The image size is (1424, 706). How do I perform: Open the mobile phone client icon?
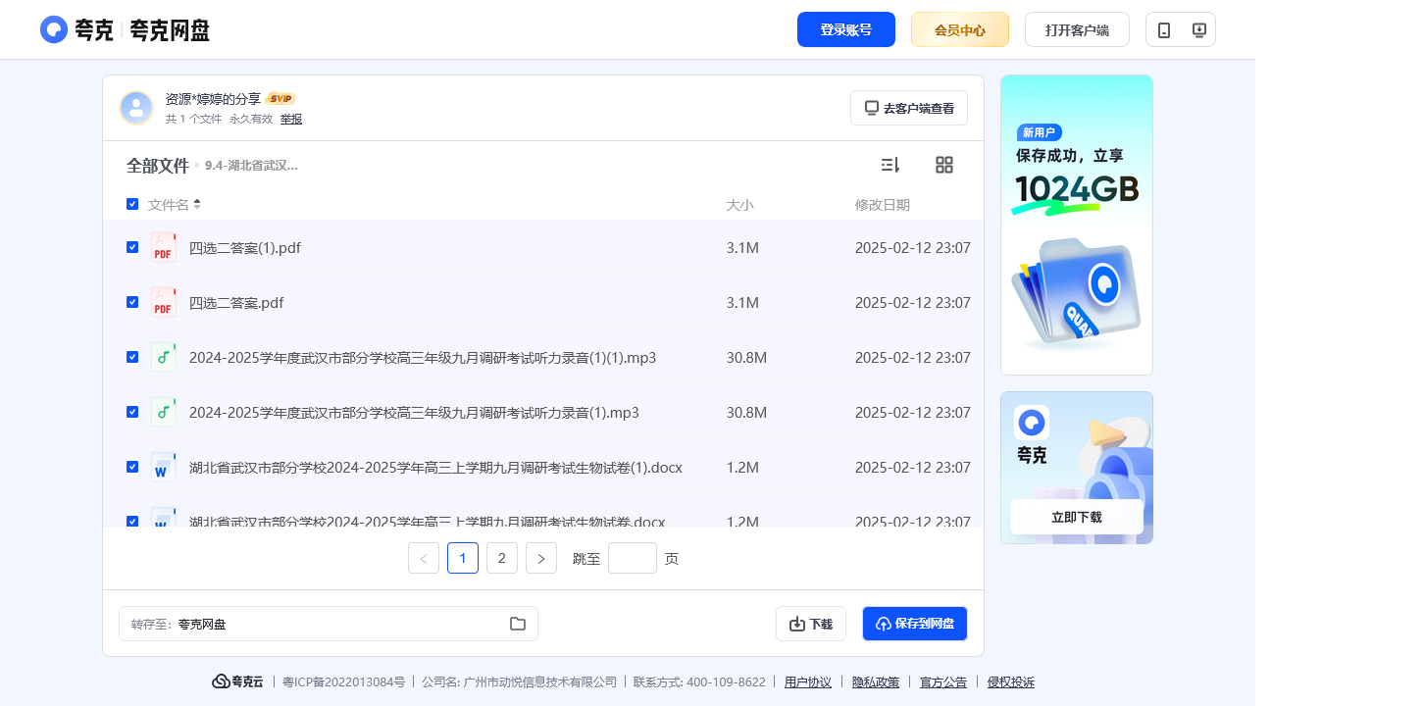[1164, 30]
